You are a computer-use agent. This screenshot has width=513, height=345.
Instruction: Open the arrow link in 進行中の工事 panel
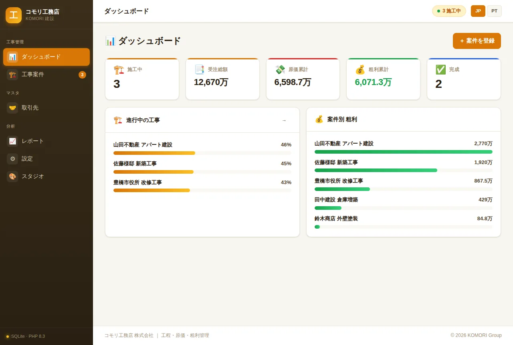pos(284,120)
